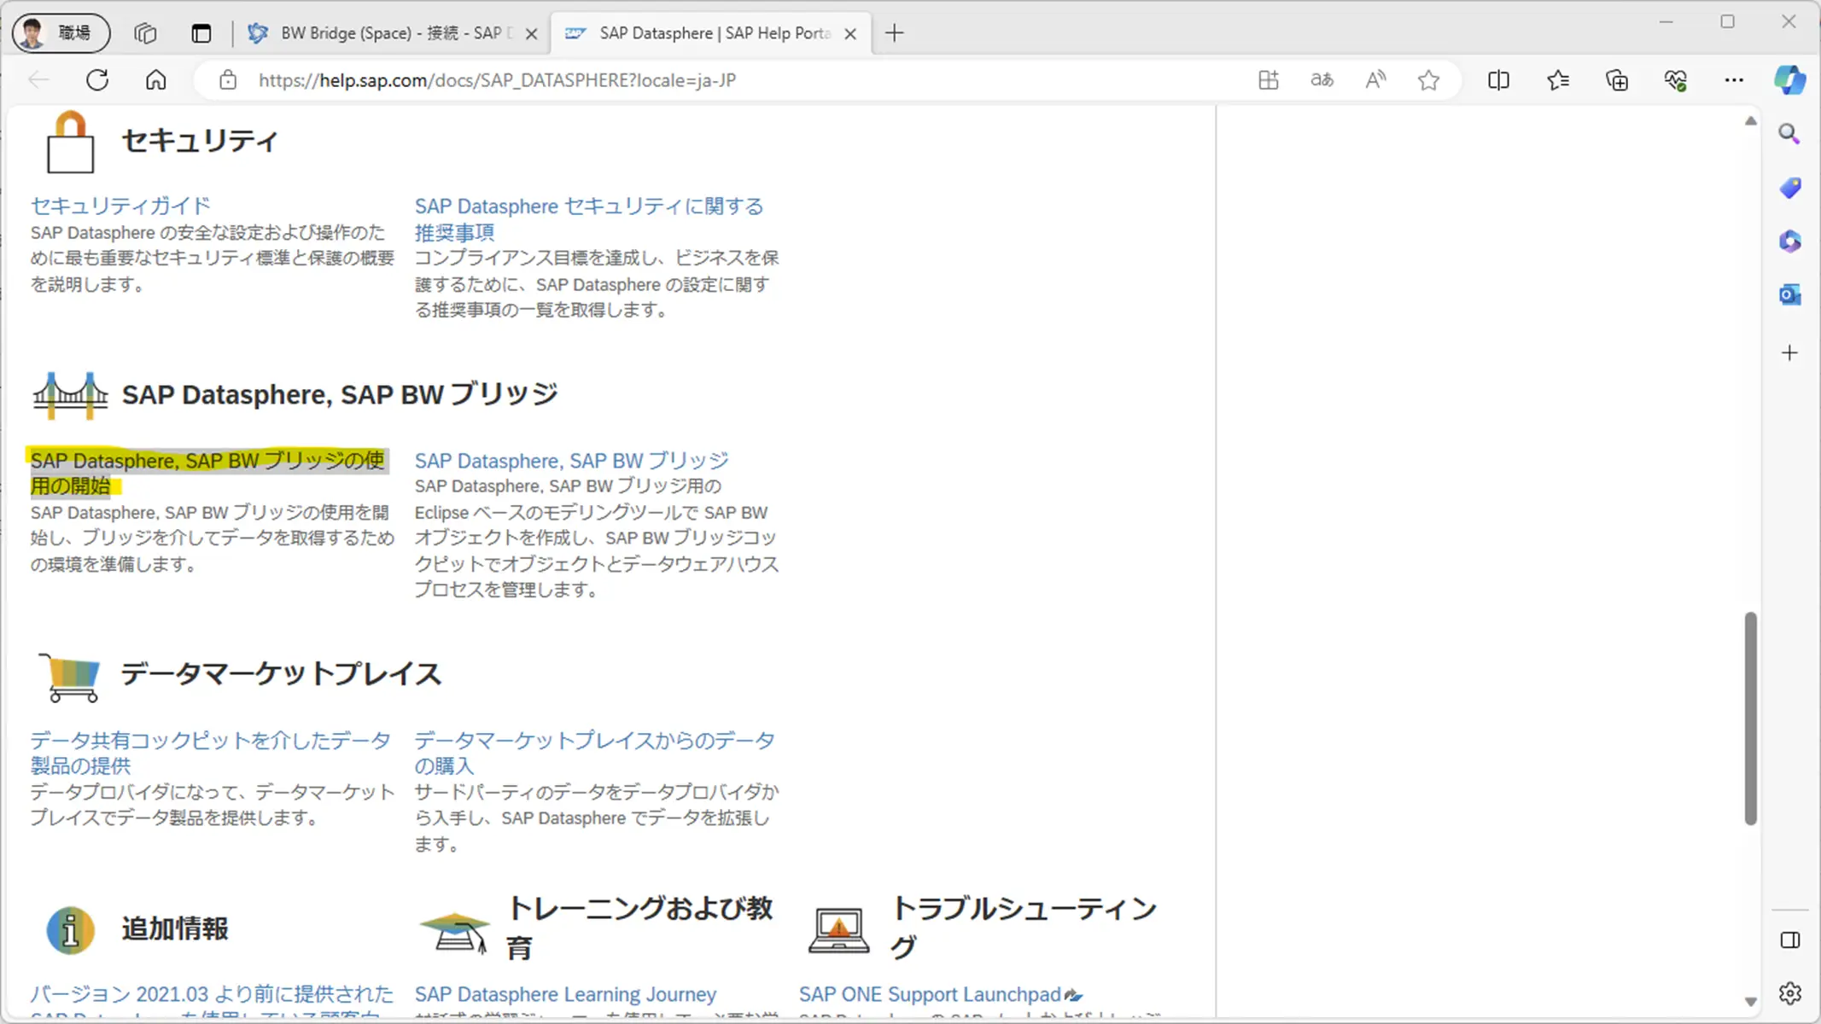The image size is (1821, 1024).
Task: Click the トレーニングおよび教育 heading
Action: click(640, 928)
